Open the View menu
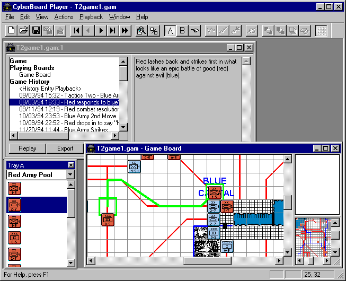The width and height of the screenshot is (346, 281). 42,17
